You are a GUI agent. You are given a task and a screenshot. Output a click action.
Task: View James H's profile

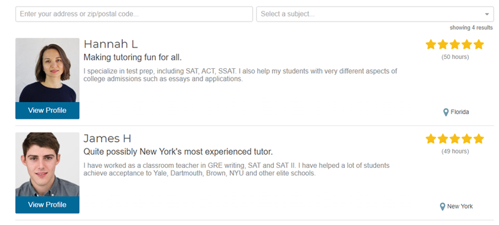48,204
